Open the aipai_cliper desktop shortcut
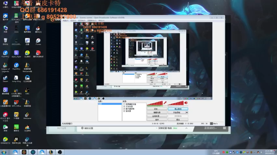 click(16, 54)
